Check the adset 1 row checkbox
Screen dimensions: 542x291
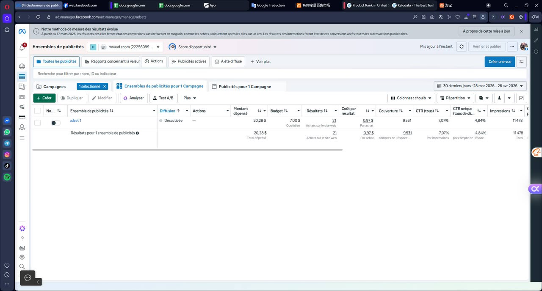pos(38,123)
